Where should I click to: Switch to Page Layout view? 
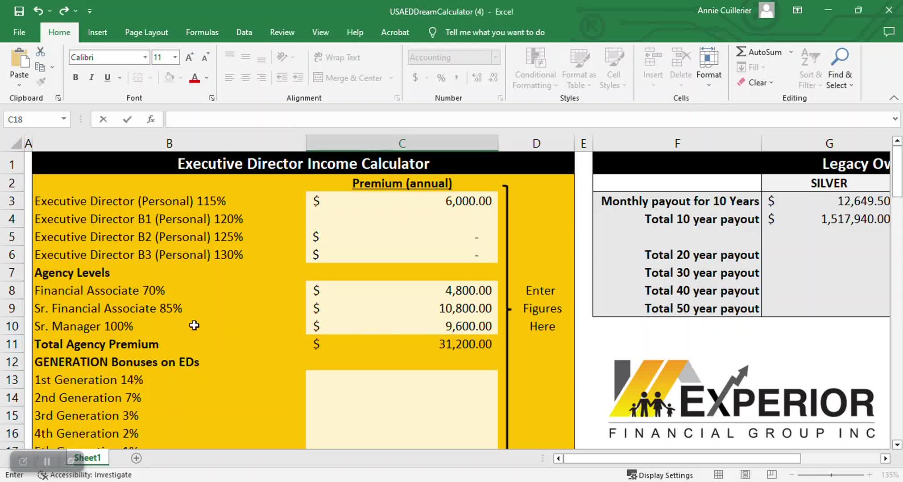click(745, 475)
